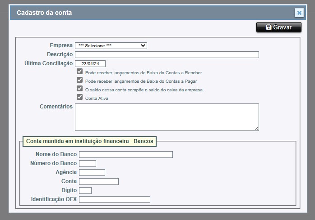
Task: Grab the Comentários textarea resize handle
Action: [x=257, y=128]
